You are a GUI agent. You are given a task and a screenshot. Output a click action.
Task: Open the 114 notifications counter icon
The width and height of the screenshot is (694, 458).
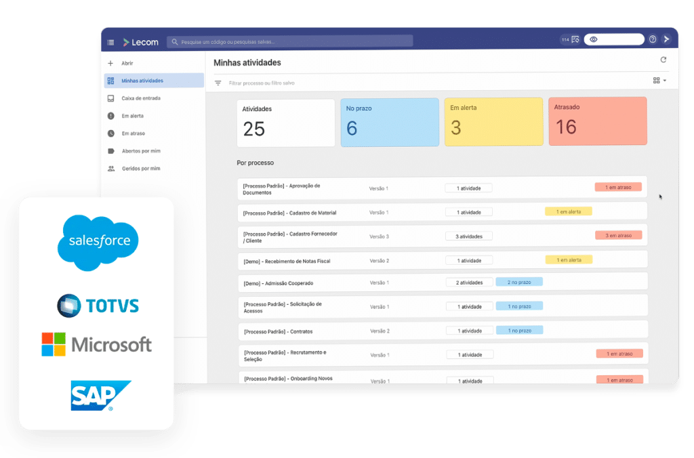click(569, 39)
